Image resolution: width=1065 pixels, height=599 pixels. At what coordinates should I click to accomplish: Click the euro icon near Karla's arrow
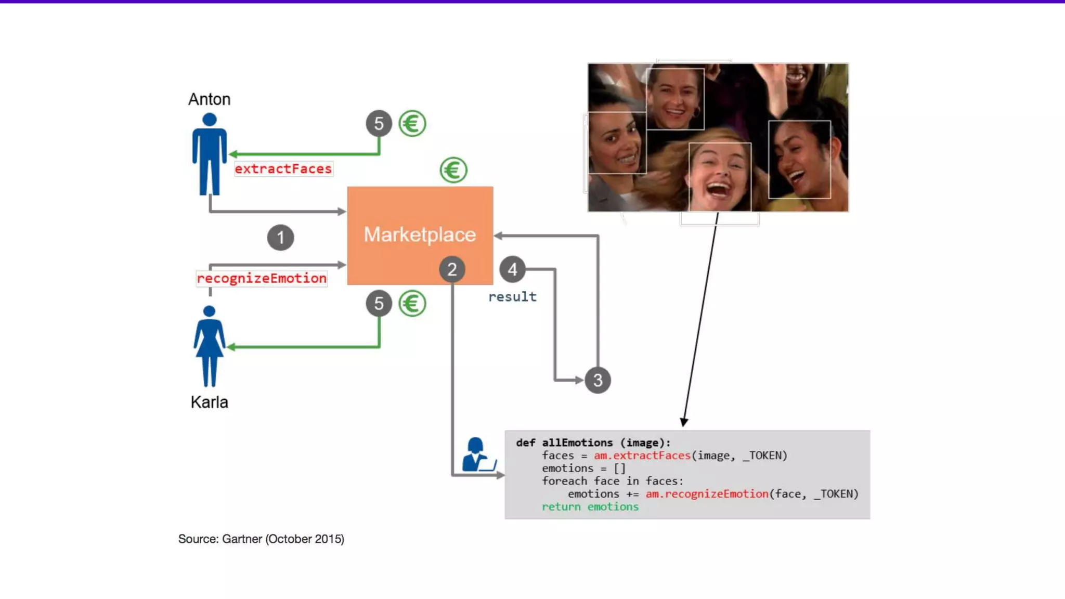tap(412, 303)
